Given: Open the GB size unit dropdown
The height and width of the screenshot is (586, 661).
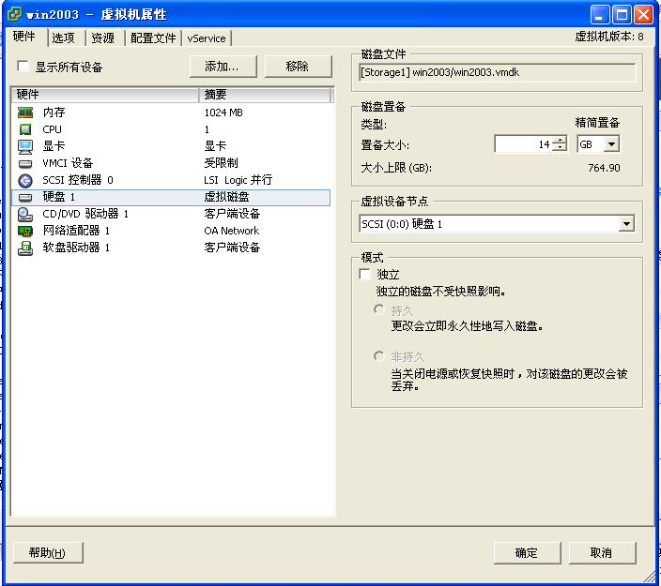Looking at the screenshot, I should [611, 144].
